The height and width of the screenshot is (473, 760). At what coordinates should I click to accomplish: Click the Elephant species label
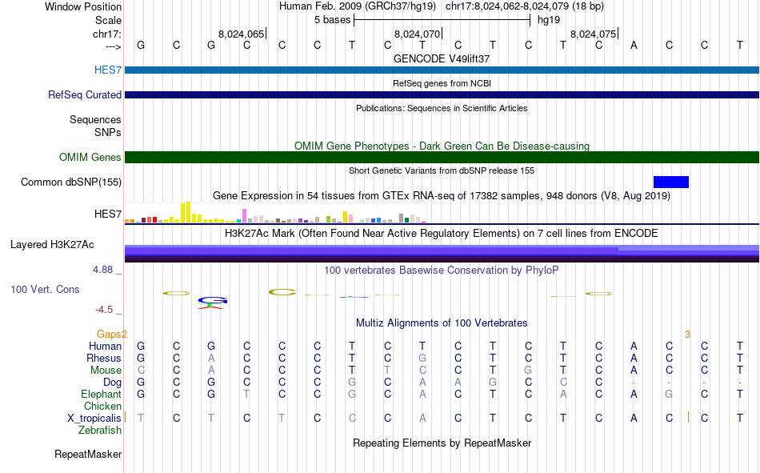tap(101, 394)
